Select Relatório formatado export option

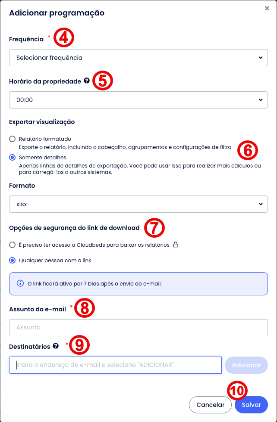pyautogui.click(x=12, y=139)
